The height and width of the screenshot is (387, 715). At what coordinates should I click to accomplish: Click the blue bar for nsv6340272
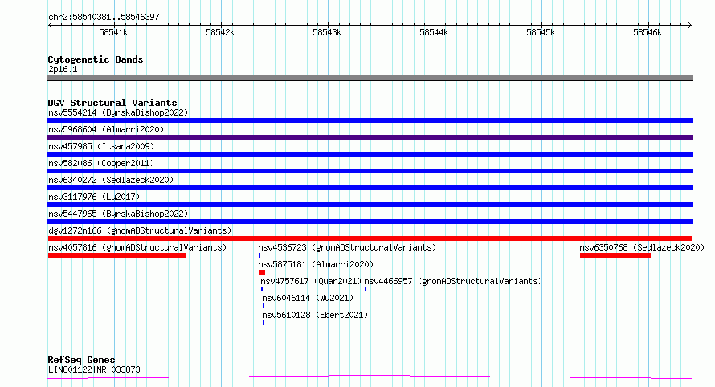(370, 188)
